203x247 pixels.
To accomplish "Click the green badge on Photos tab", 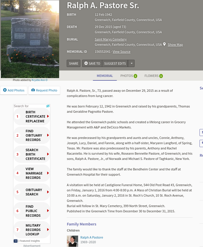I will point(135,76).
